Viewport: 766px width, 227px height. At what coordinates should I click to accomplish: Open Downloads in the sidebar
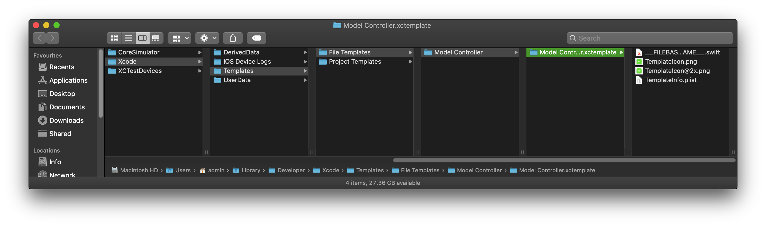pos(66,120)
